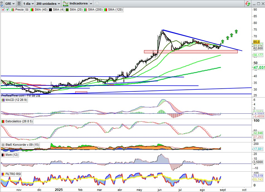Click the jun label on time axis
This screenshot has width=265, height=192.
tap(160, 190)
